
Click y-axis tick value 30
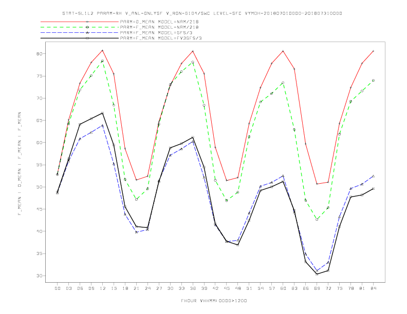click(x=39, y=276)
